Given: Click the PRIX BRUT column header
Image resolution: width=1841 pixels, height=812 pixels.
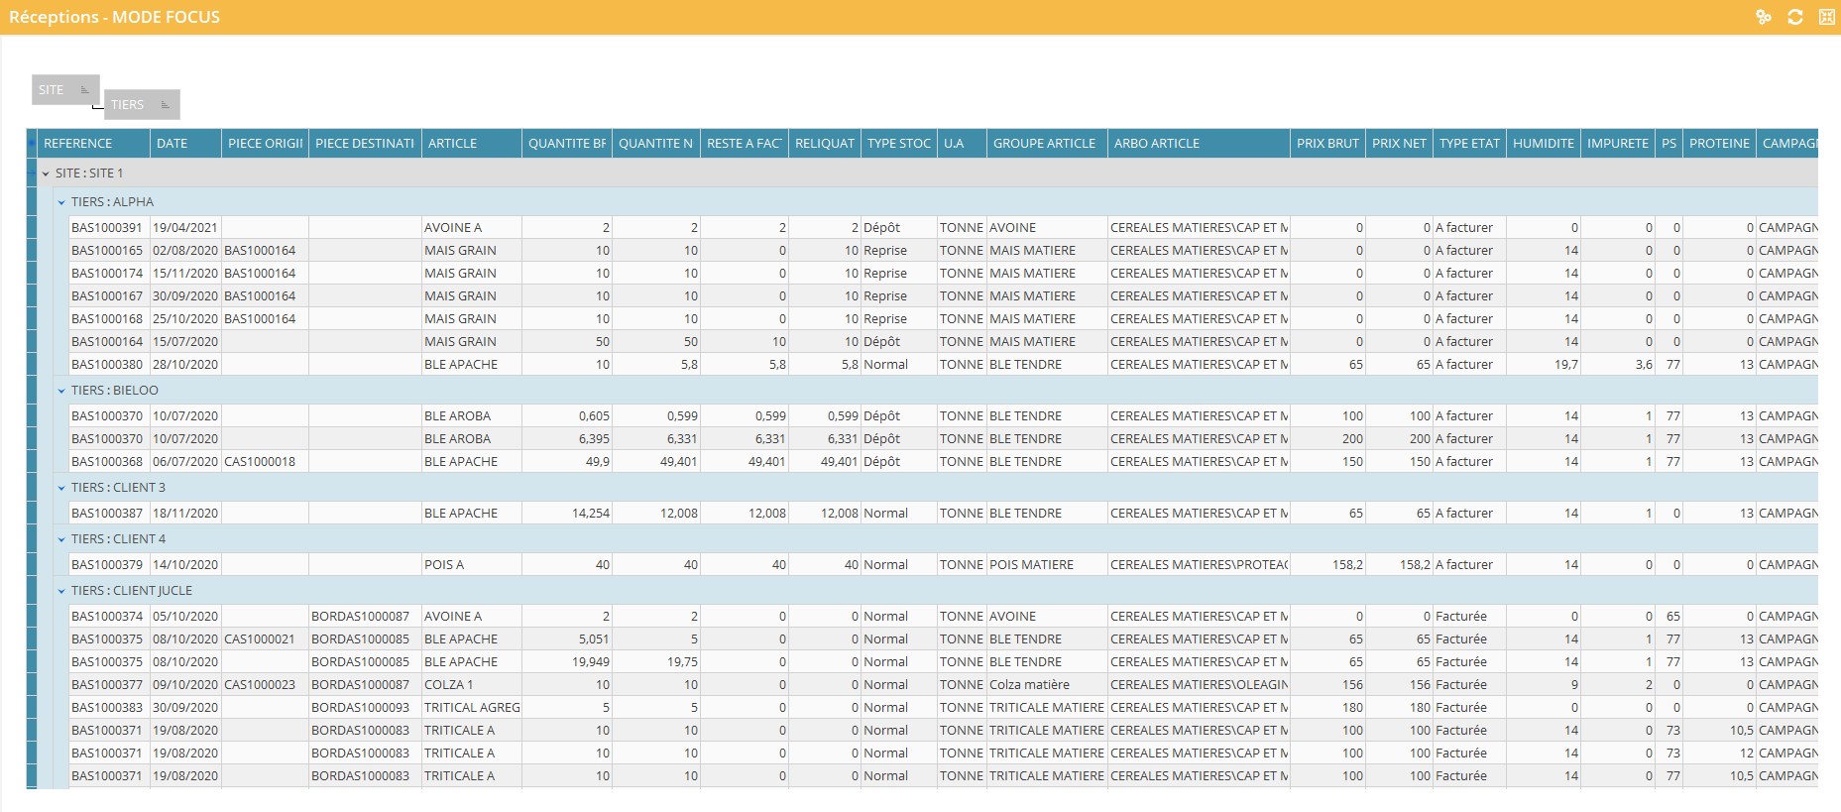Looking at the screenshot, I should tap(1326, 144).
